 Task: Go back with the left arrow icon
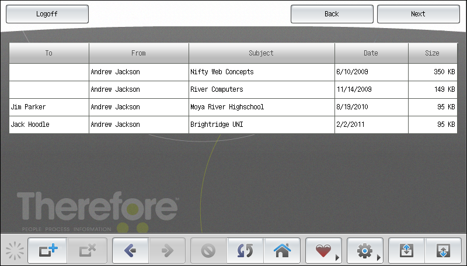[x=131, y=251]
